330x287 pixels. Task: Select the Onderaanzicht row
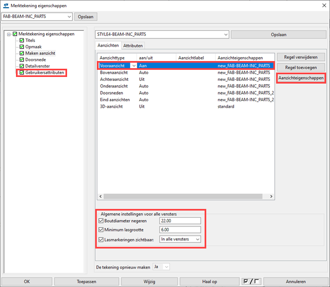186,86
